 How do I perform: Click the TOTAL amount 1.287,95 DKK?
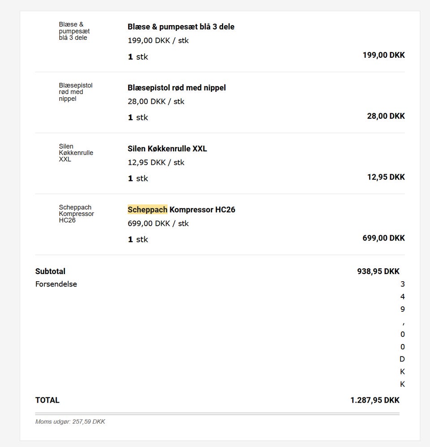[x=374, y=400]
